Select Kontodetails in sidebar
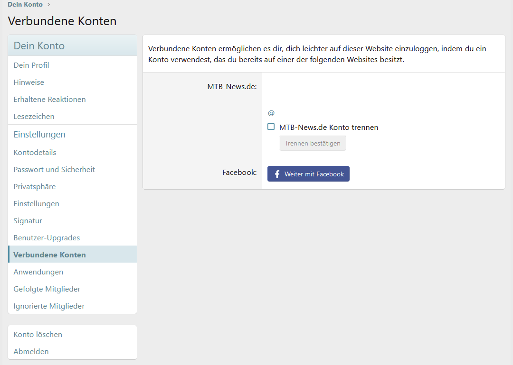513x365 pixels. (72, 153)
